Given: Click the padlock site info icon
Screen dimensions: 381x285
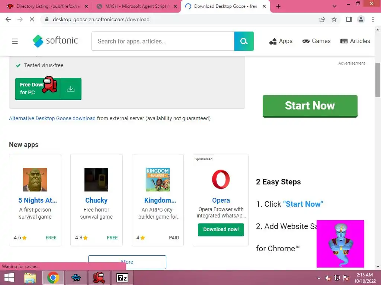Looking at the screenshot, I should [47, 19].
